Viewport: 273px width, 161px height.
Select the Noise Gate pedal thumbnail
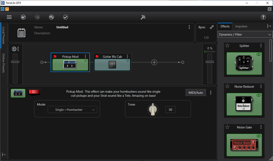[x=244, y=145]
